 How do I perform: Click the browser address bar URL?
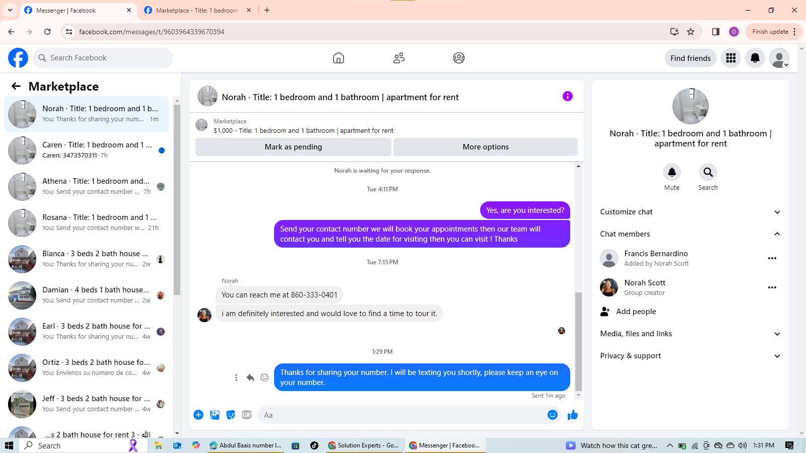point(152,32)
